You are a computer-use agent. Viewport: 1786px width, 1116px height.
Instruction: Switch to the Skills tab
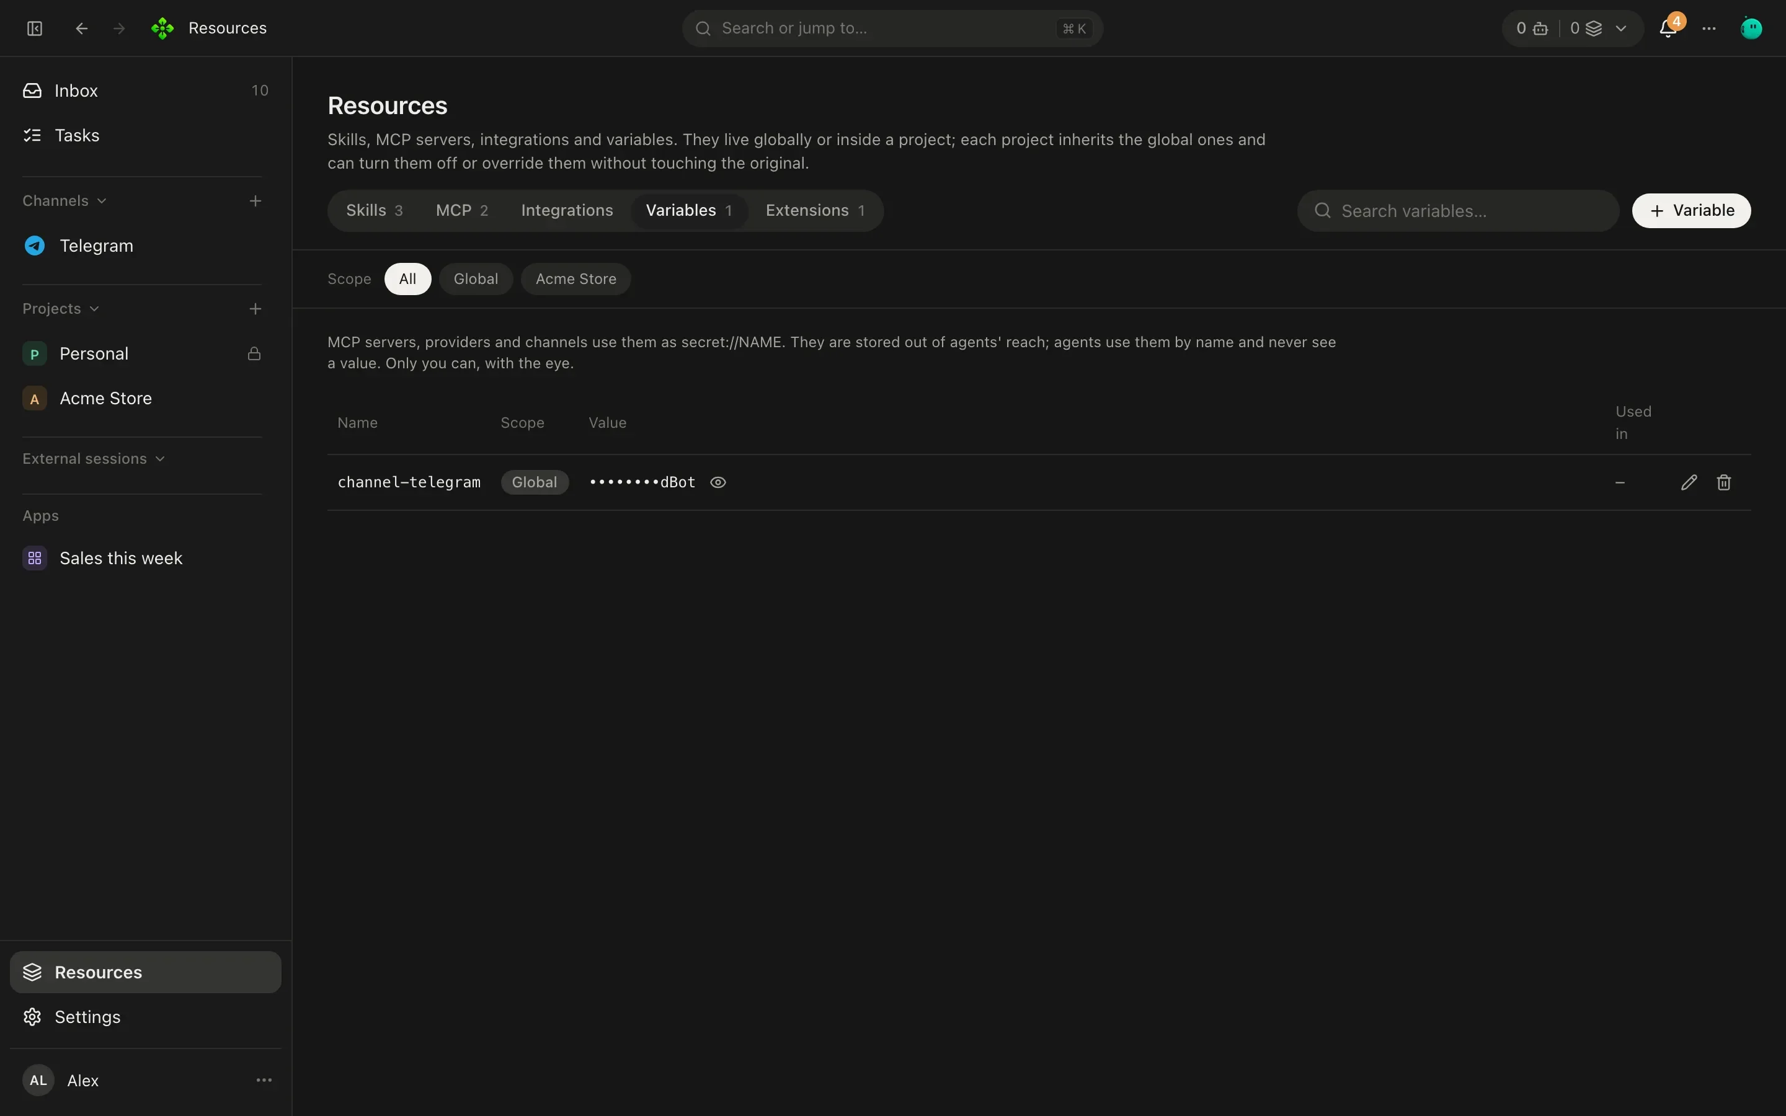(374, 210)
